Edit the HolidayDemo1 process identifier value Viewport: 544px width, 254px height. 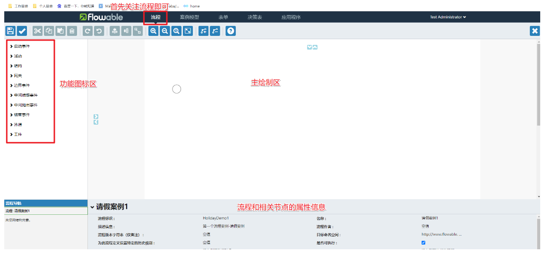[x=216, y=218]
